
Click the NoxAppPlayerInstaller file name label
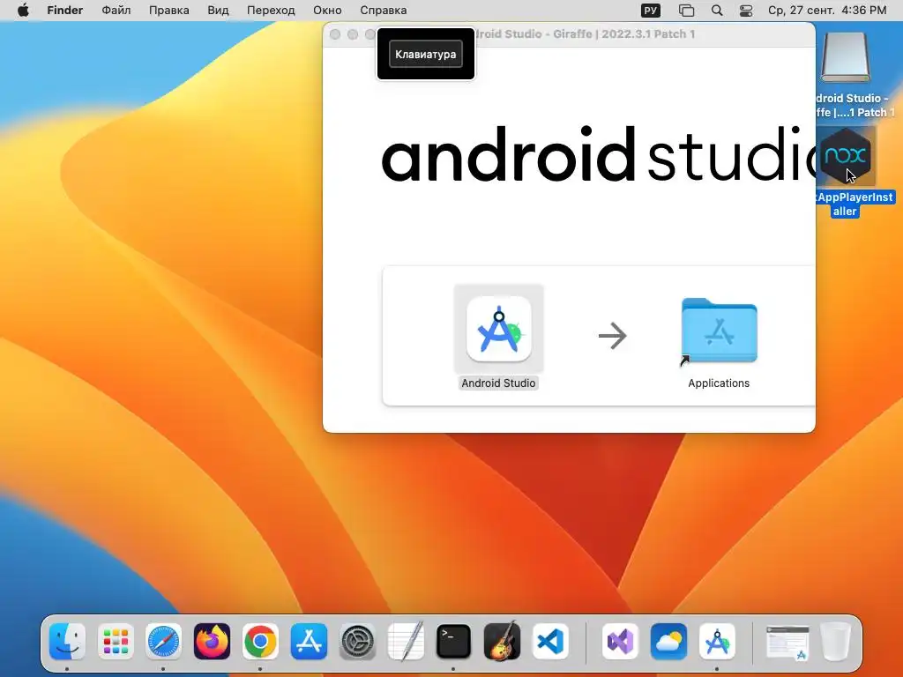pyautogui.click(x=854, y=204)
